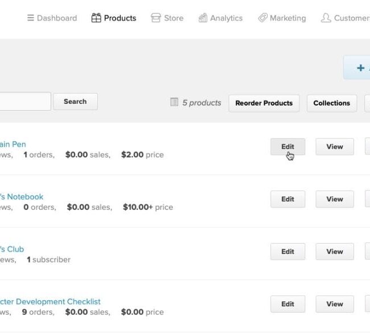View the Fountain Pen product

(x=335, y=147)
